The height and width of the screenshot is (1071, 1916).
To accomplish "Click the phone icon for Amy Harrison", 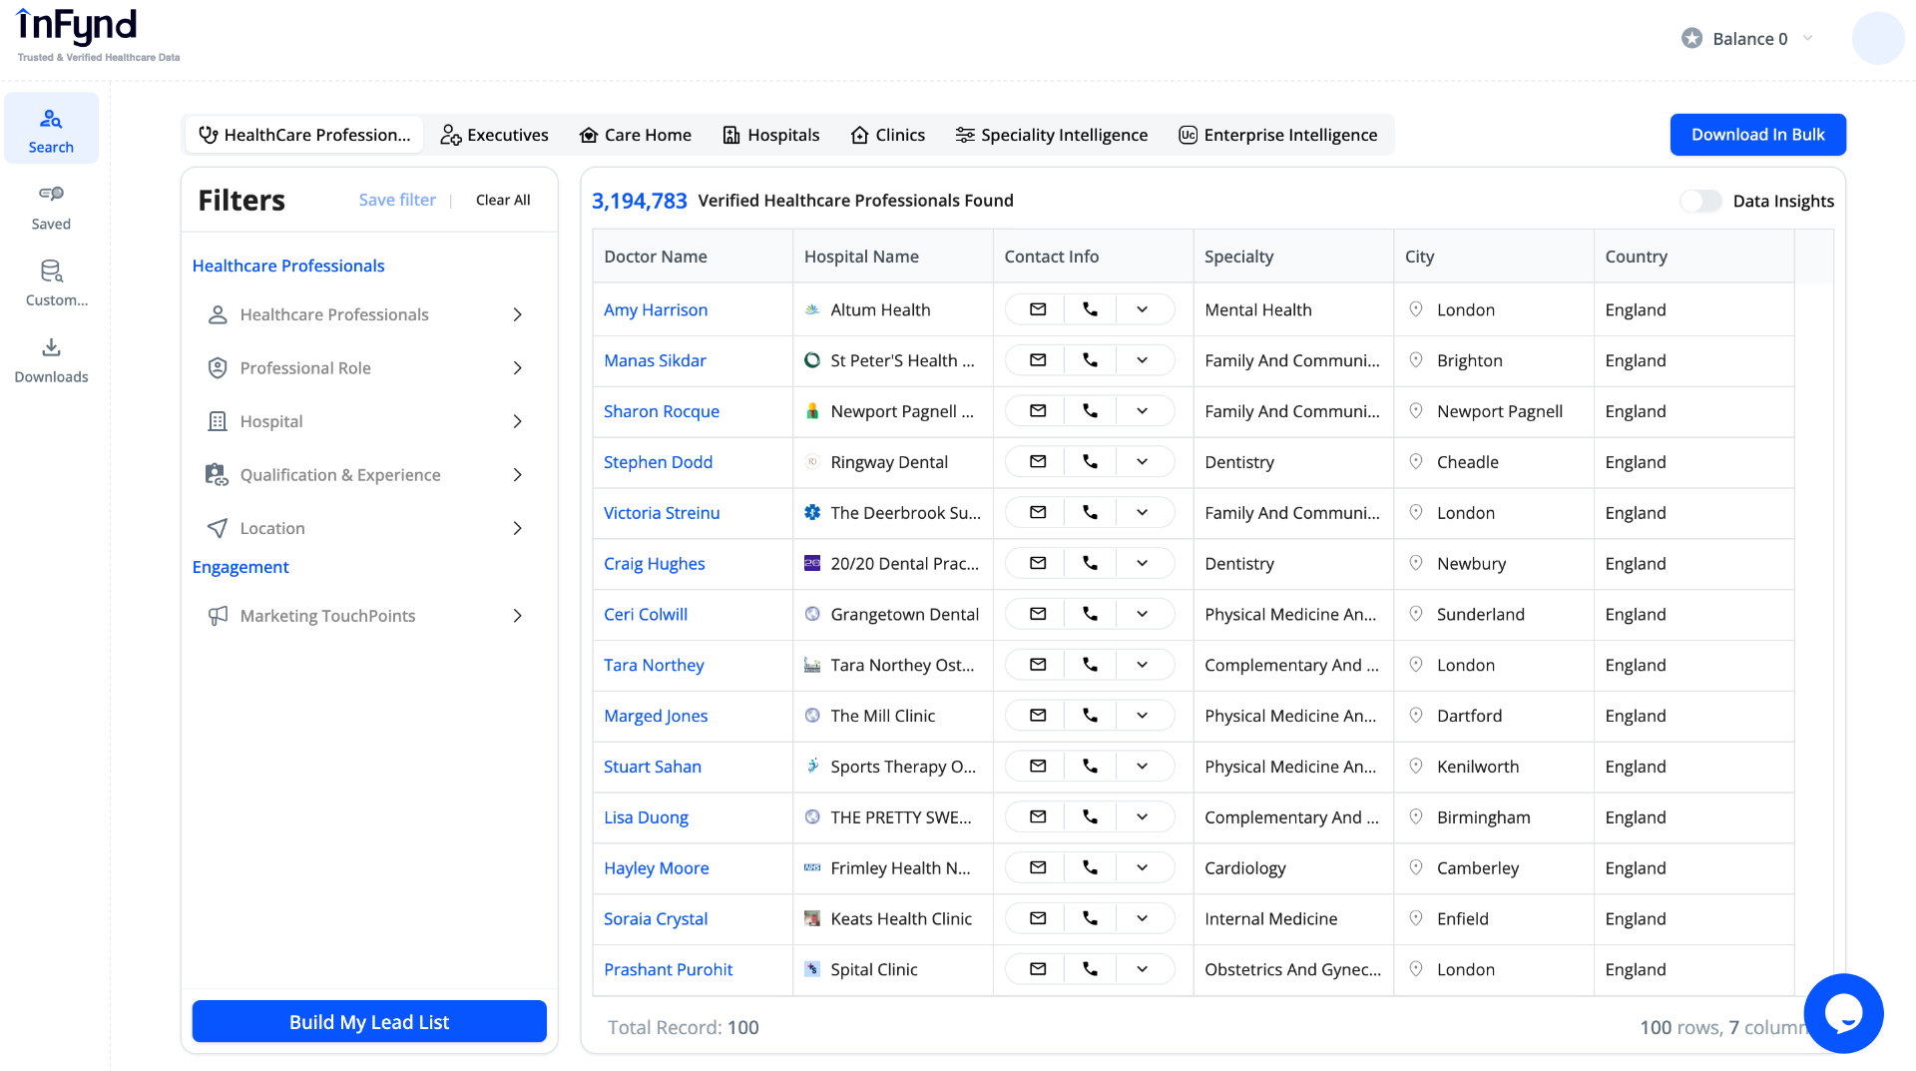I will (x=1090, y=309).
